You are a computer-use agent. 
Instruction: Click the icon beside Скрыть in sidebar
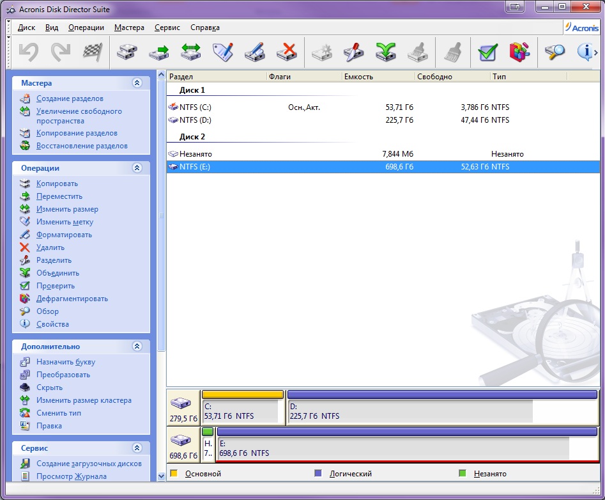(x=25, y=387)
